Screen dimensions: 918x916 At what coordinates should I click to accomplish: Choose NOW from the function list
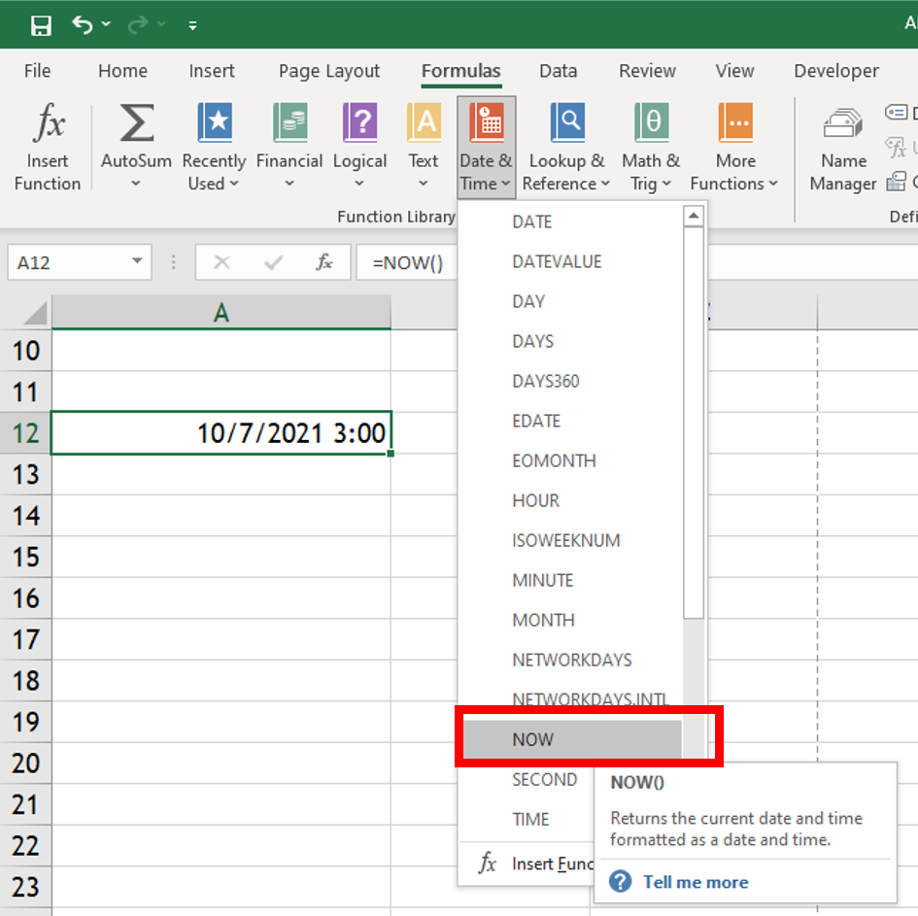coord(572,739)
